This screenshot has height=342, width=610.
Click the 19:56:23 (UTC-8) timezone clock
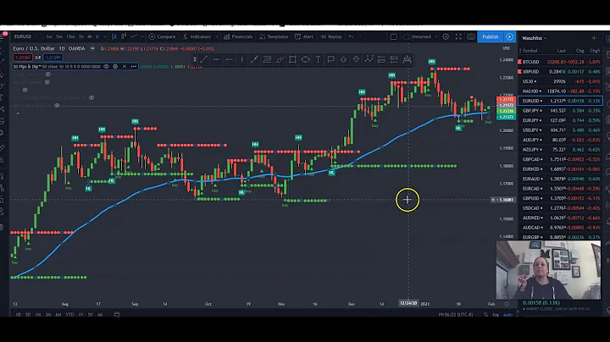tap(456, 314)
